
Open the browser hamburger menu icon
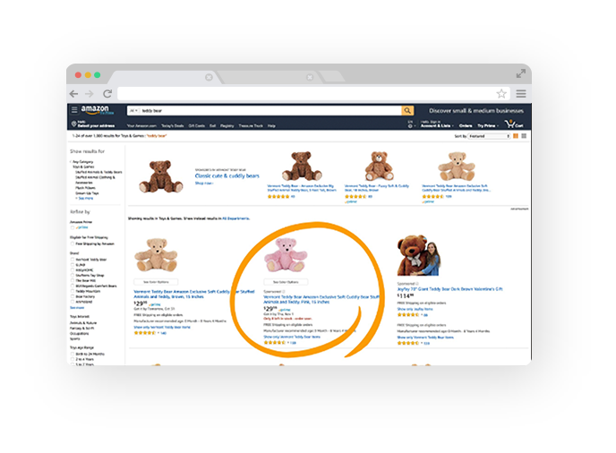521,93
